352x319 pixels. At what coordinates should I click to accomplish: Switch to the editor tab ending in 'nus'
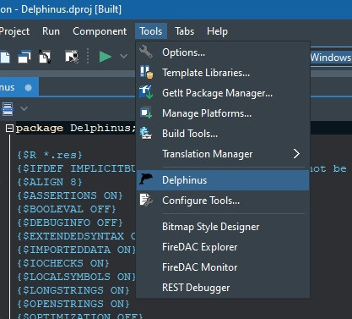19,87
